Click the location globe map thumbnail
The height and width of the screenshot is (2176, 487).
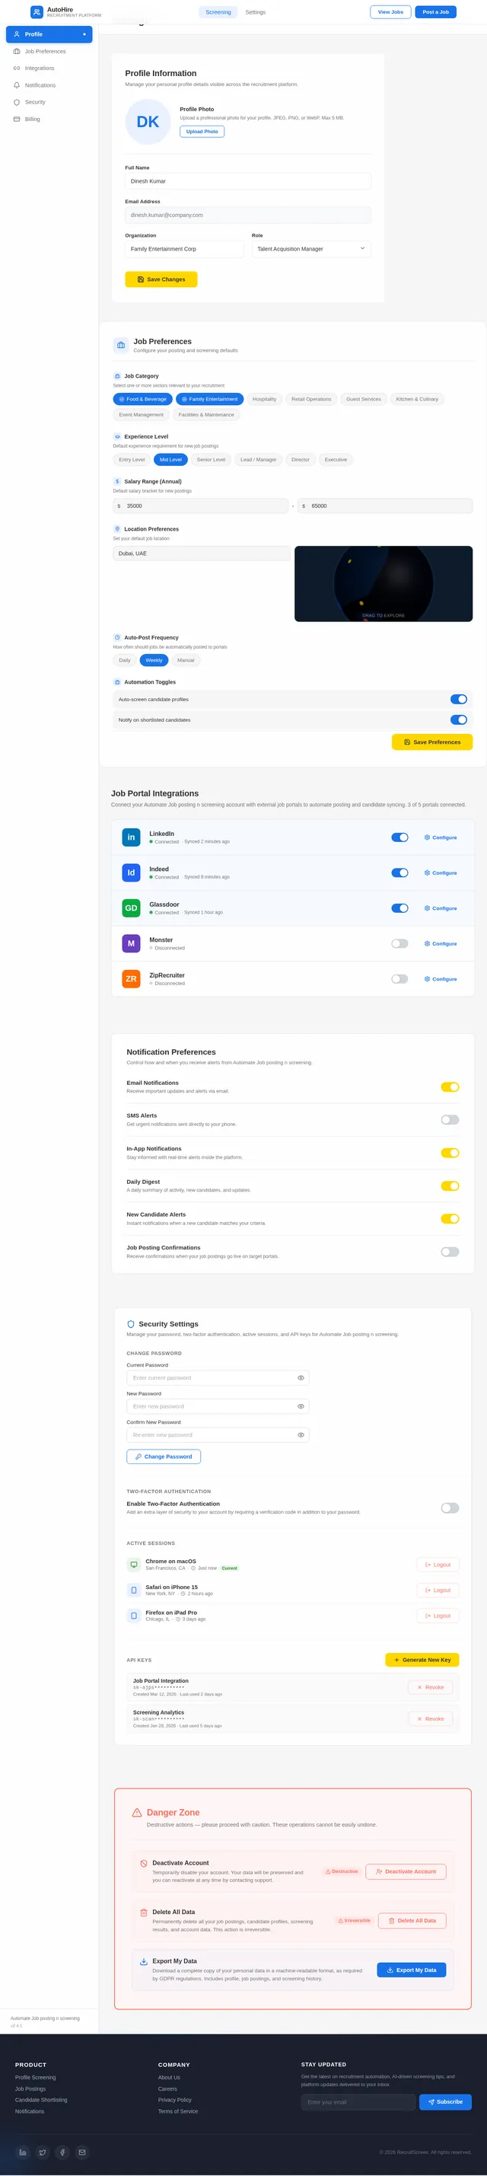coord(384,584)
